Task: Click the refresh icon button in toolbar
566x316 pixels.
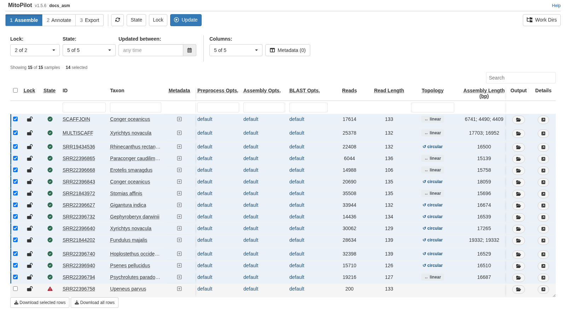Action: [117, 20]
